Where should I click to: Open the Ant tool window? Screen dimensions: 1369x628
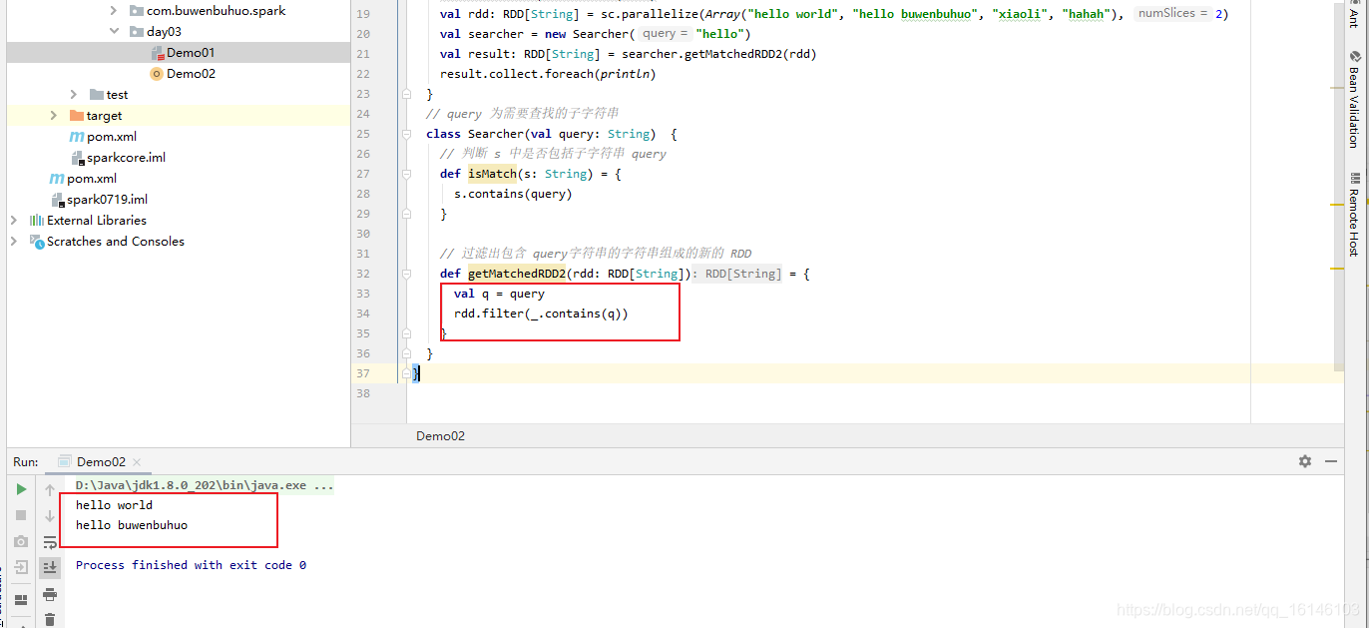coord(1354,15)
